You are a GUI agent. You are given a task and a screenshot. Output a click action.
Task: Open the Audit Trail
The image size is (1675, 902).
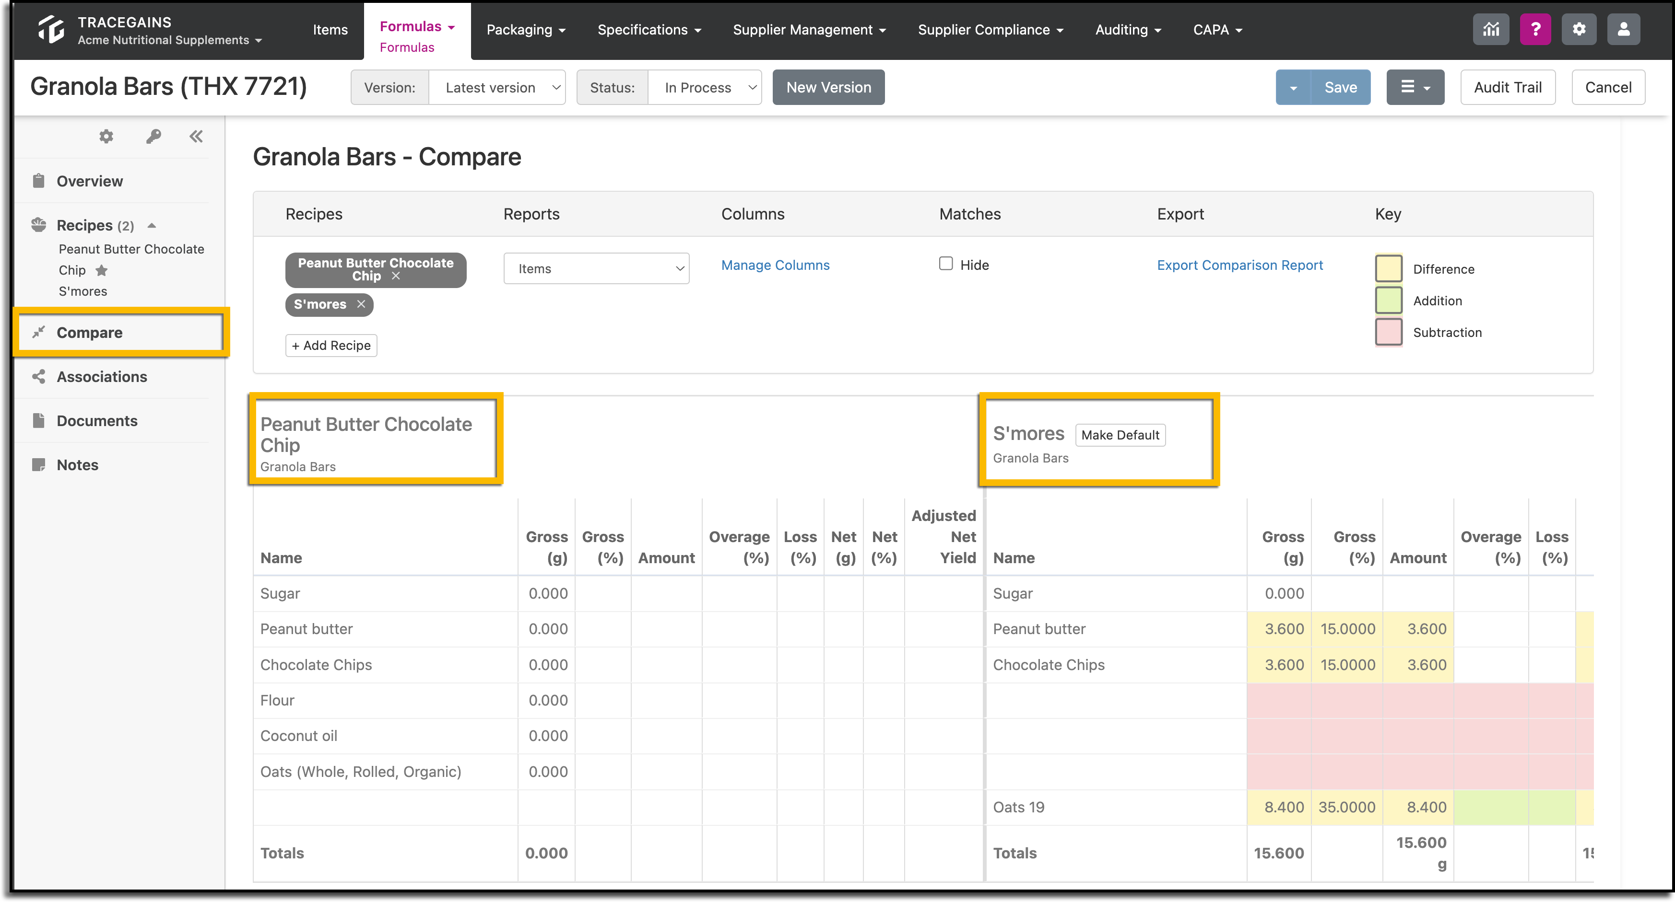tap(1507, 87)
